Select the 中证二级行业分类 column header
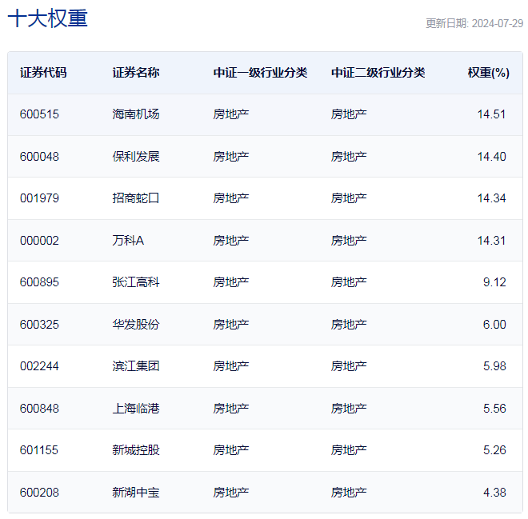Image resolution: width=528 pixels, height=519 pixels. 378,73
